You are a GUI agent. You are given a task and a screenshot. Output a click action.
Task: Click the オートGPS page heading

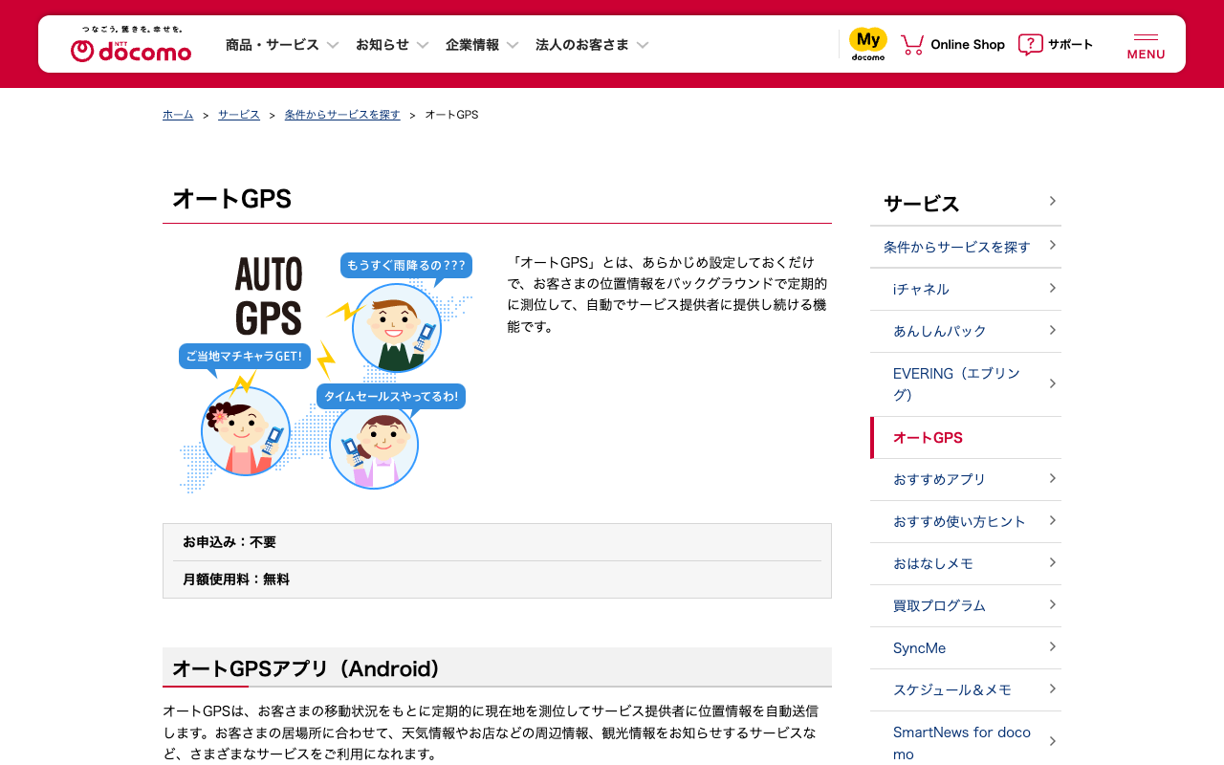pyautogui.click(x=231, y=199)
